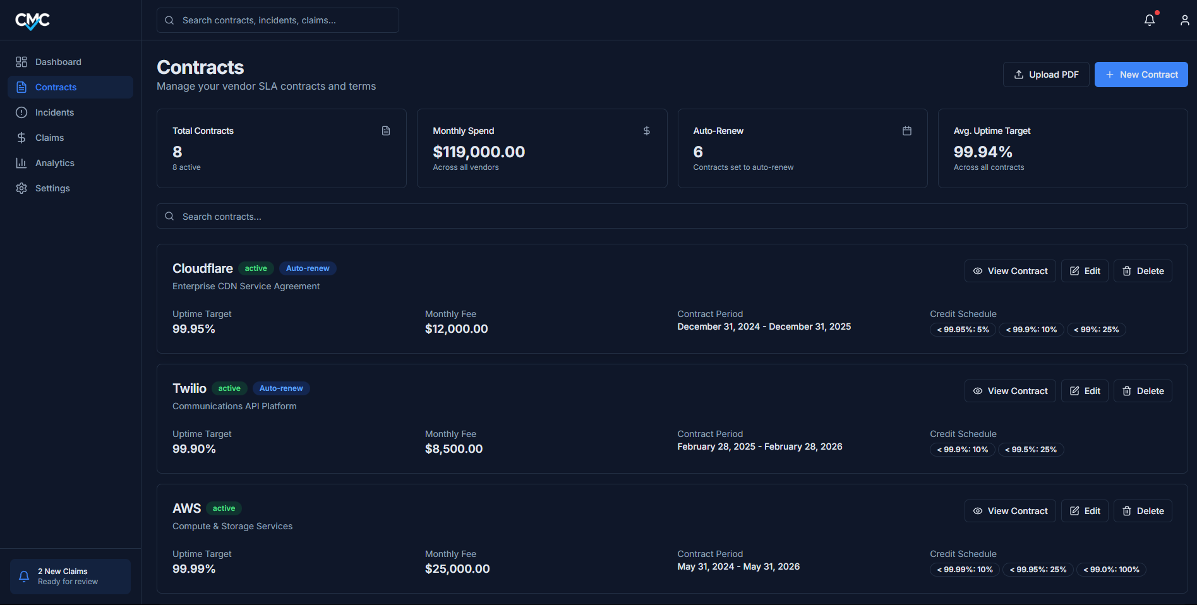The image size is (1197, 605).
Task: Click the Monthly Spend dollar icon
Action: (x=646, y=131)
